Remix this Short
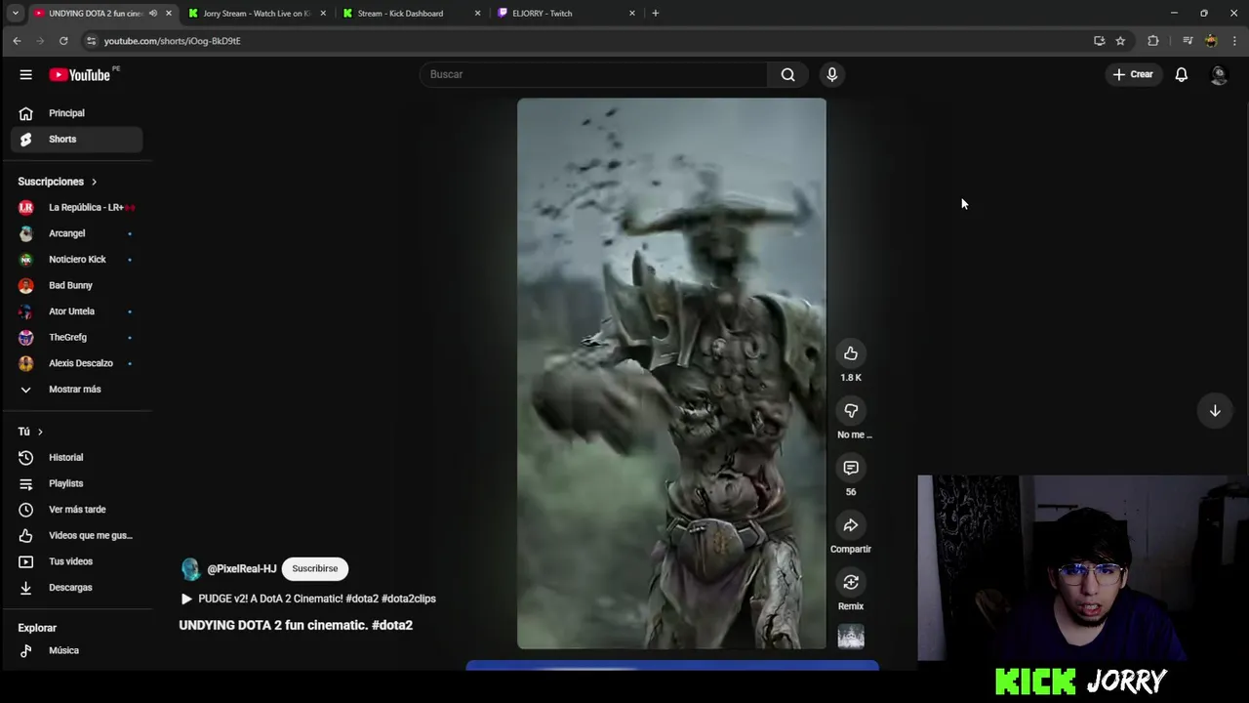 [x=851, y=582]
